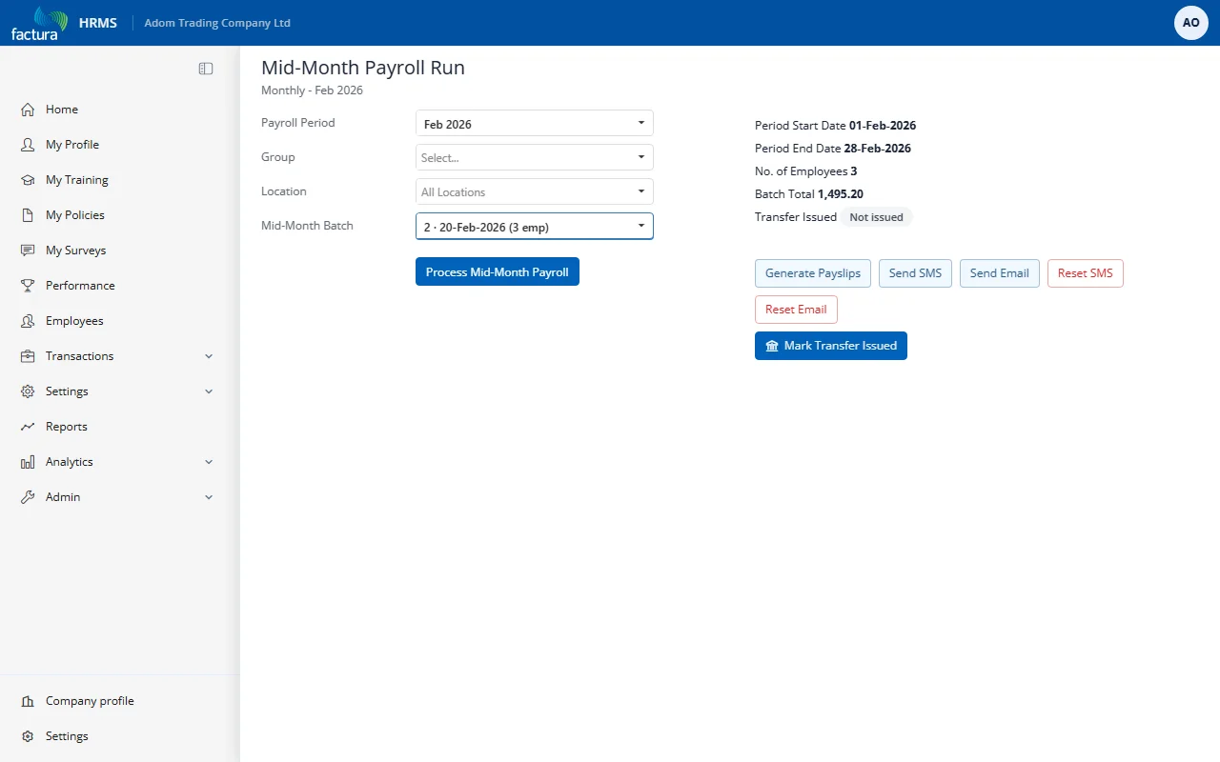This screenshot has height=762, width=1220.
Task: Click the Performance trophy icon
Action: pos(28,286)
